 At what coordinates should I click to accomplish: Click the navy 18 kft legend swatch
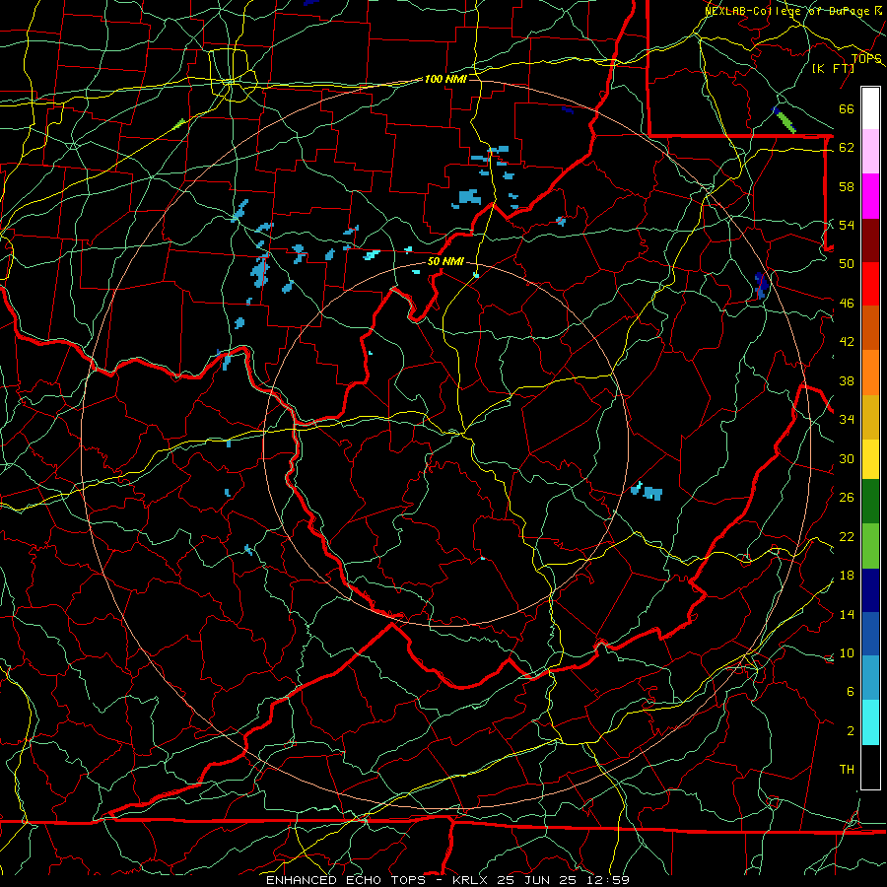click(x=870, y=590)
